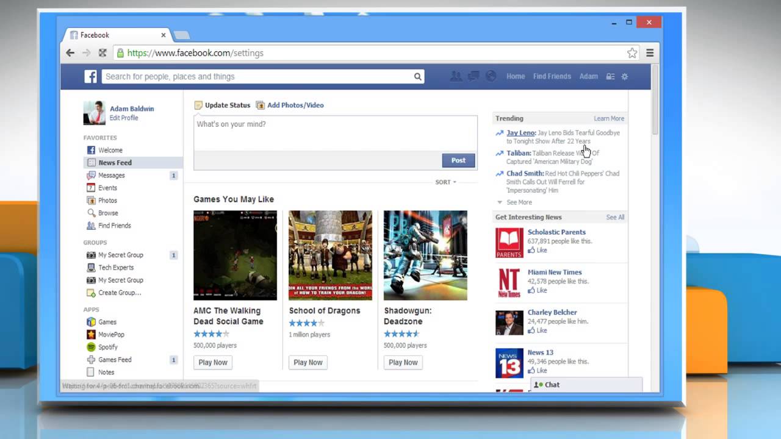Viewport: 781px width, 439px height.
Task: Click the Facebook logo in the blue bar
Action: 90,76
